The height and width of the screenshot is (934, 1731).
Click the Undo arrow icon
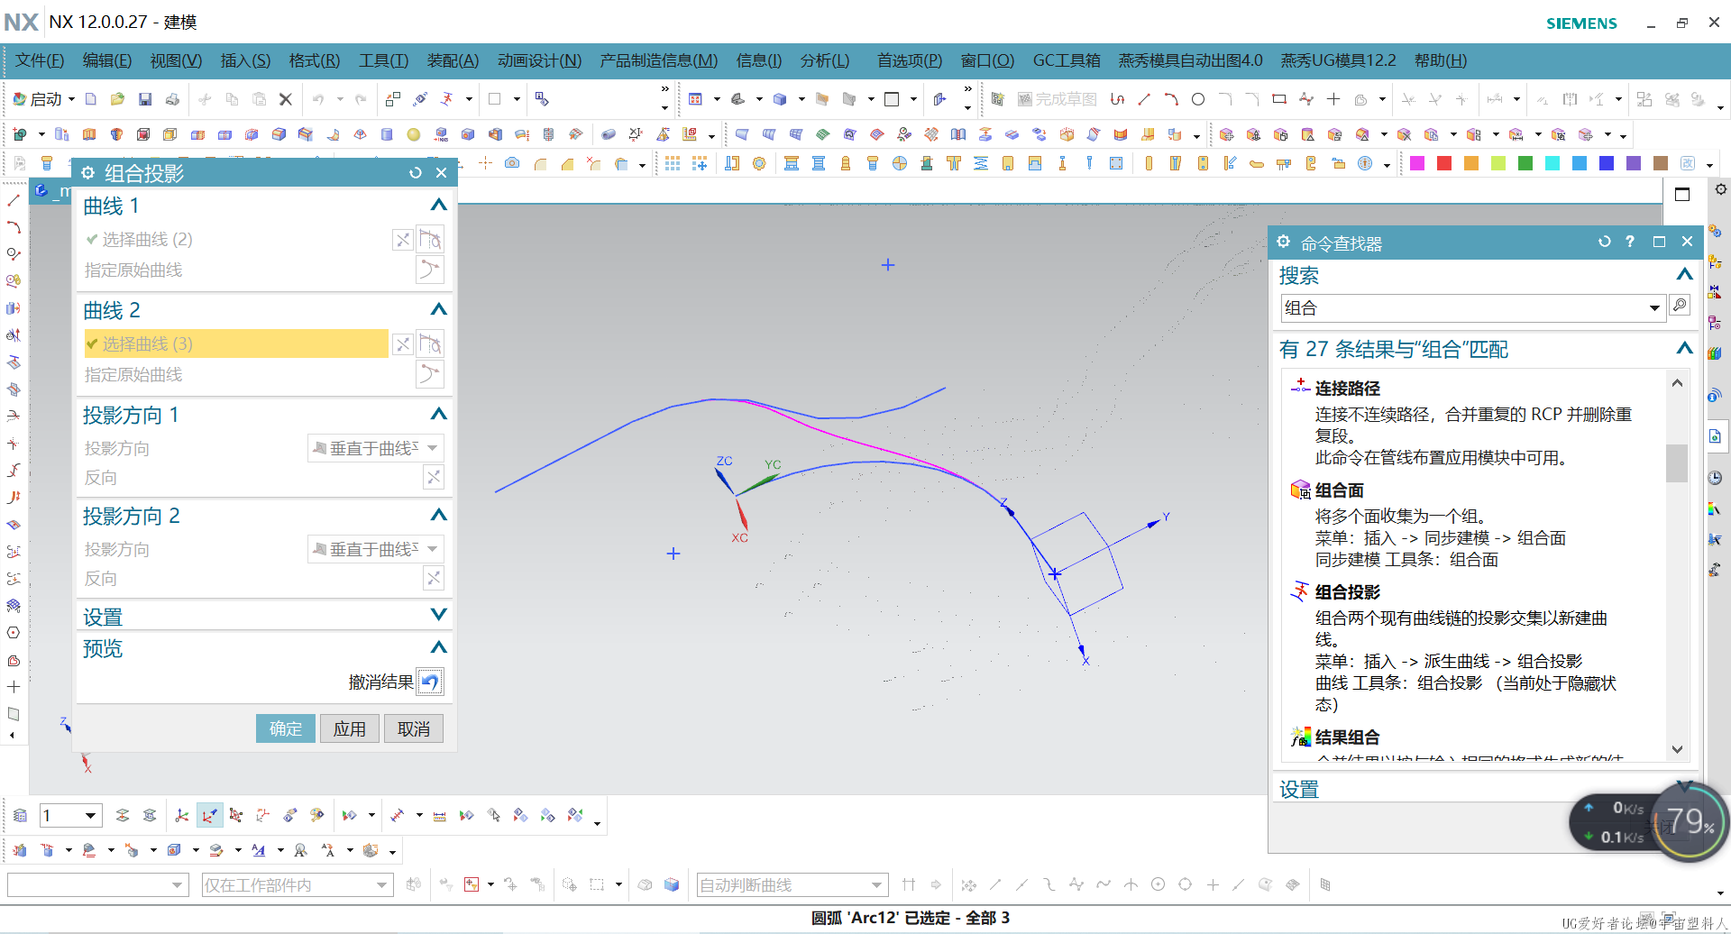click(318, 99)
